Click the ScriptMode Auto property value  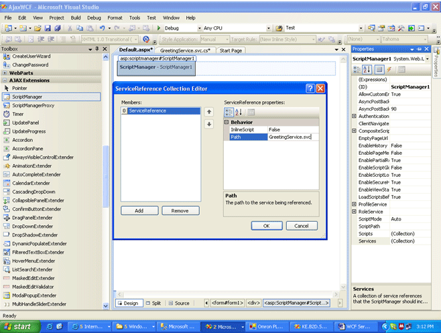tap(410, 219)
